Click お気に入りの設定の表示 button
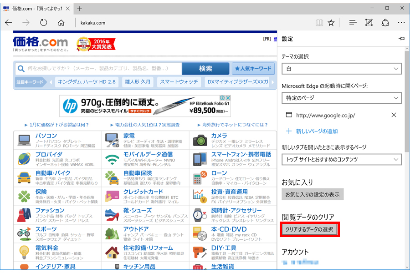 tap(313, 195)
